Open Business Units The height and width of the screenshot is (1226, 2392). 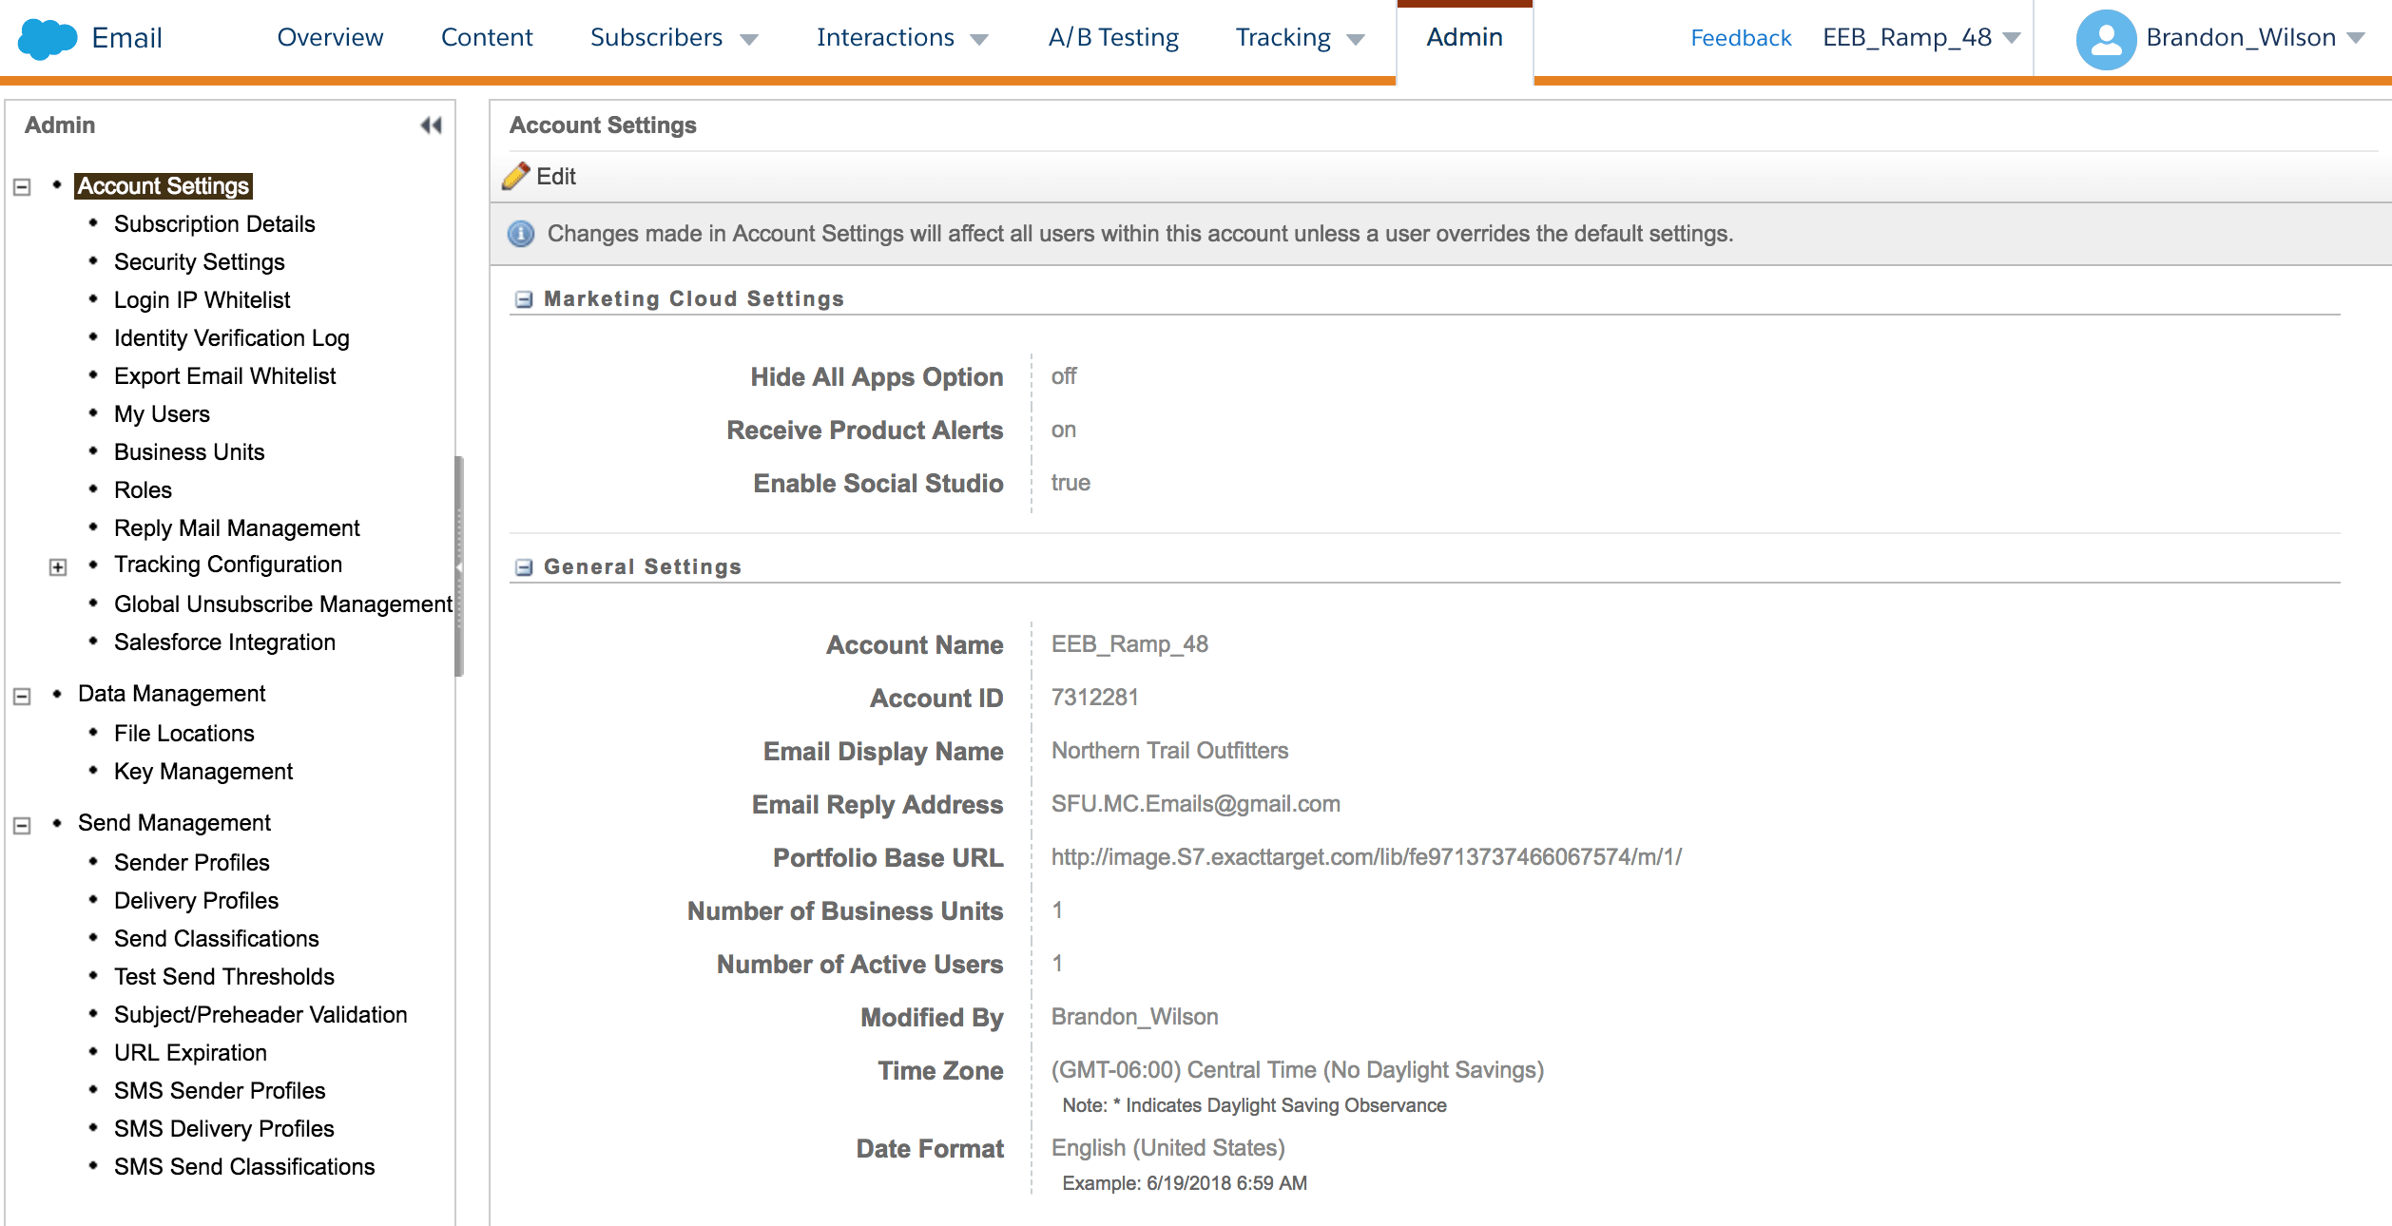point(188,451)
